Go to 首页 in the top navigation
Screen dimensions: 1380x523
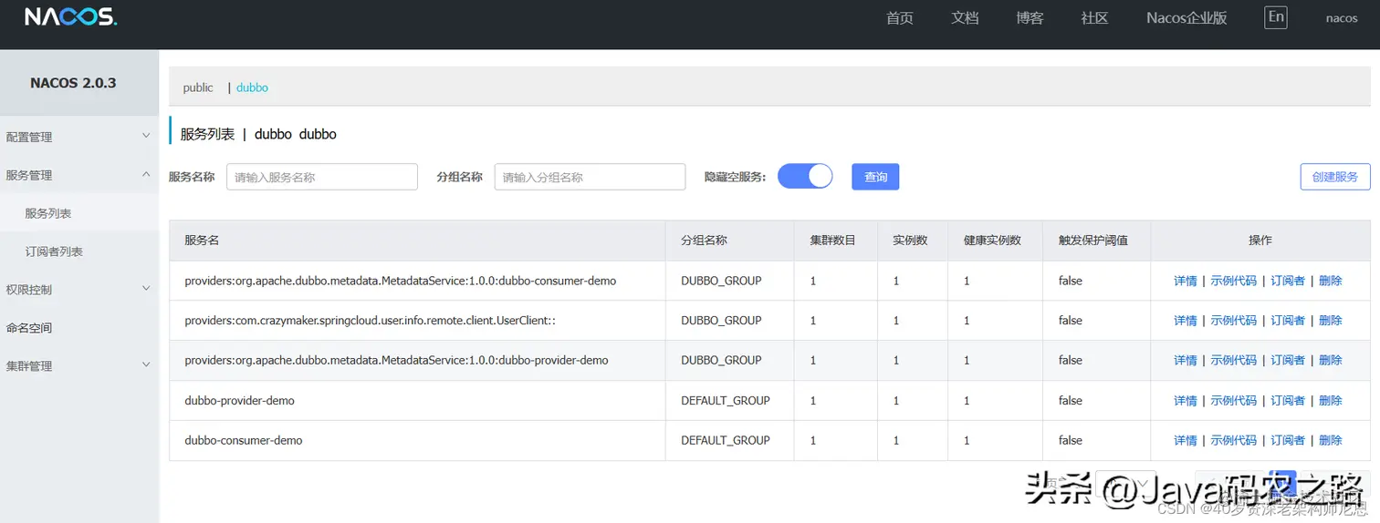pos(900,18)
